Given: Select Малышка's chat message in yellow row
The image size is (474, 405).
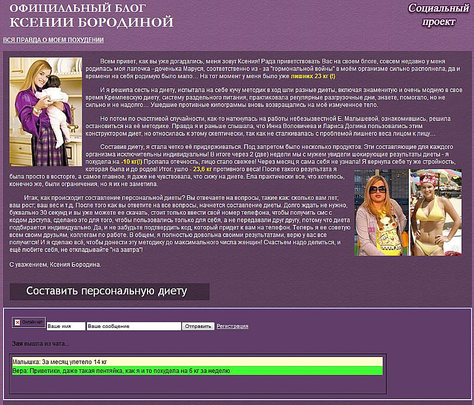Looking at the screenshot, I should coord(60,361).
